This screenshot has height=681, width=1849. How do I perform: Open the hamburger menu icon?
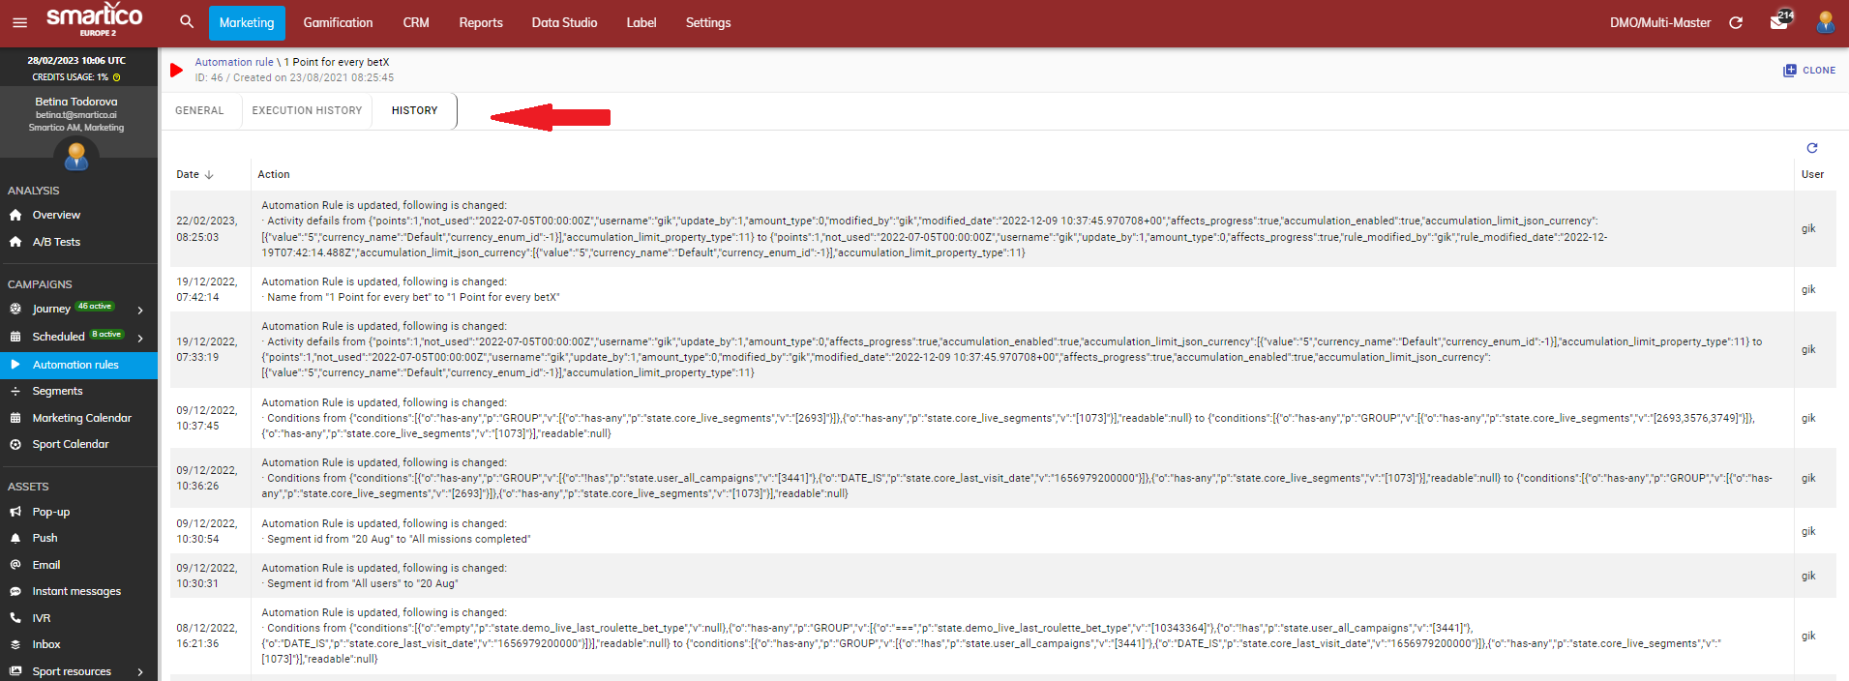pyautogui.click(x=19, y=23)
